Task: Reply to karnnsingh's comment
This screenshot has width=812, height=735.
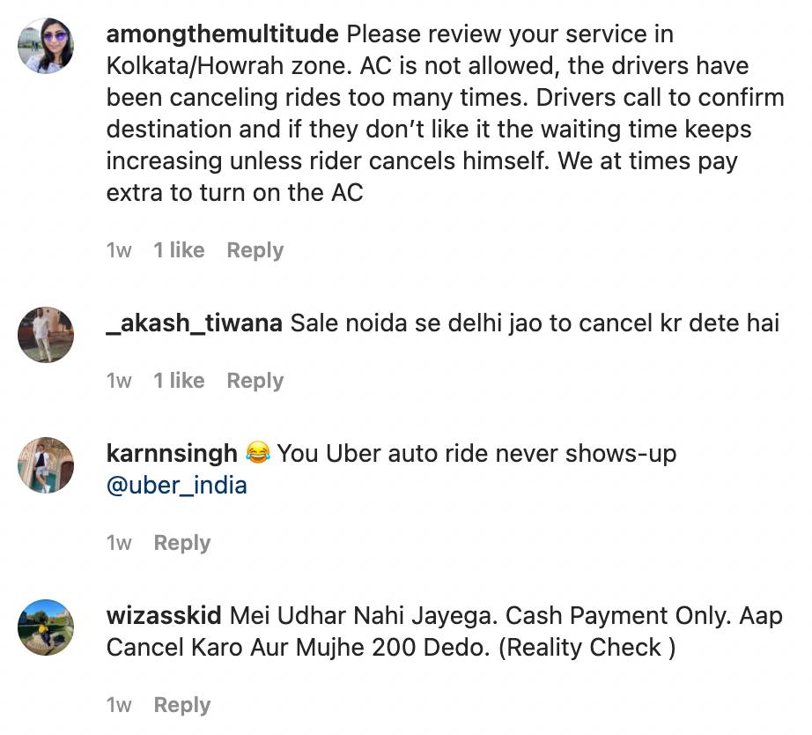Action: click(x=181, y=543)
